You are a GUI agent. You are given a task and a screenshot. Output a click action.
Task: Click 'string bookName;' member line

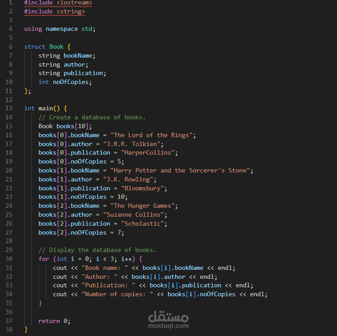[67, 56]
